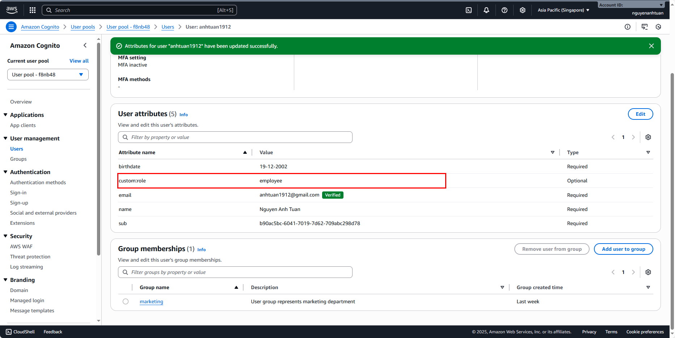Open AWS services grid menu
675x338 pixels.
[x=33, y=10]
